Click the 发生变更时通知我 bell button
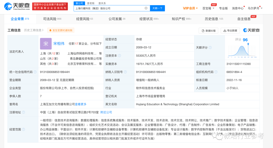The image size is (273, 148). coord(61,30)
